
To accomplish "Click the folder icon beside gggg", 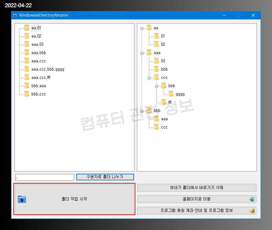I will pyautogui.click(x=171, y=94).
